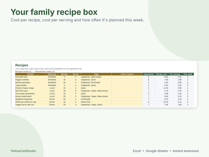Click the "This week" column header
The height and width of the screenshot is (157, 209).
click(x=188, y=74)
